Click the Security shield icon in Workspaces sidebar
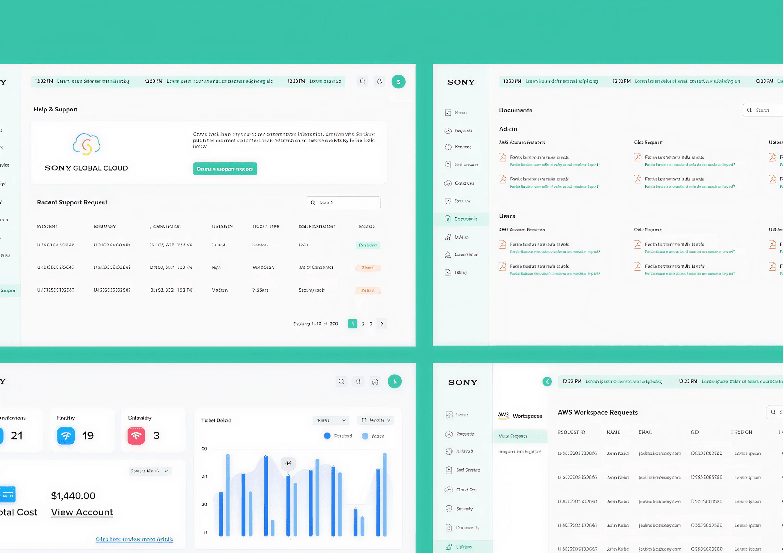This screenshot has height=553, width=783. point(449,509)
